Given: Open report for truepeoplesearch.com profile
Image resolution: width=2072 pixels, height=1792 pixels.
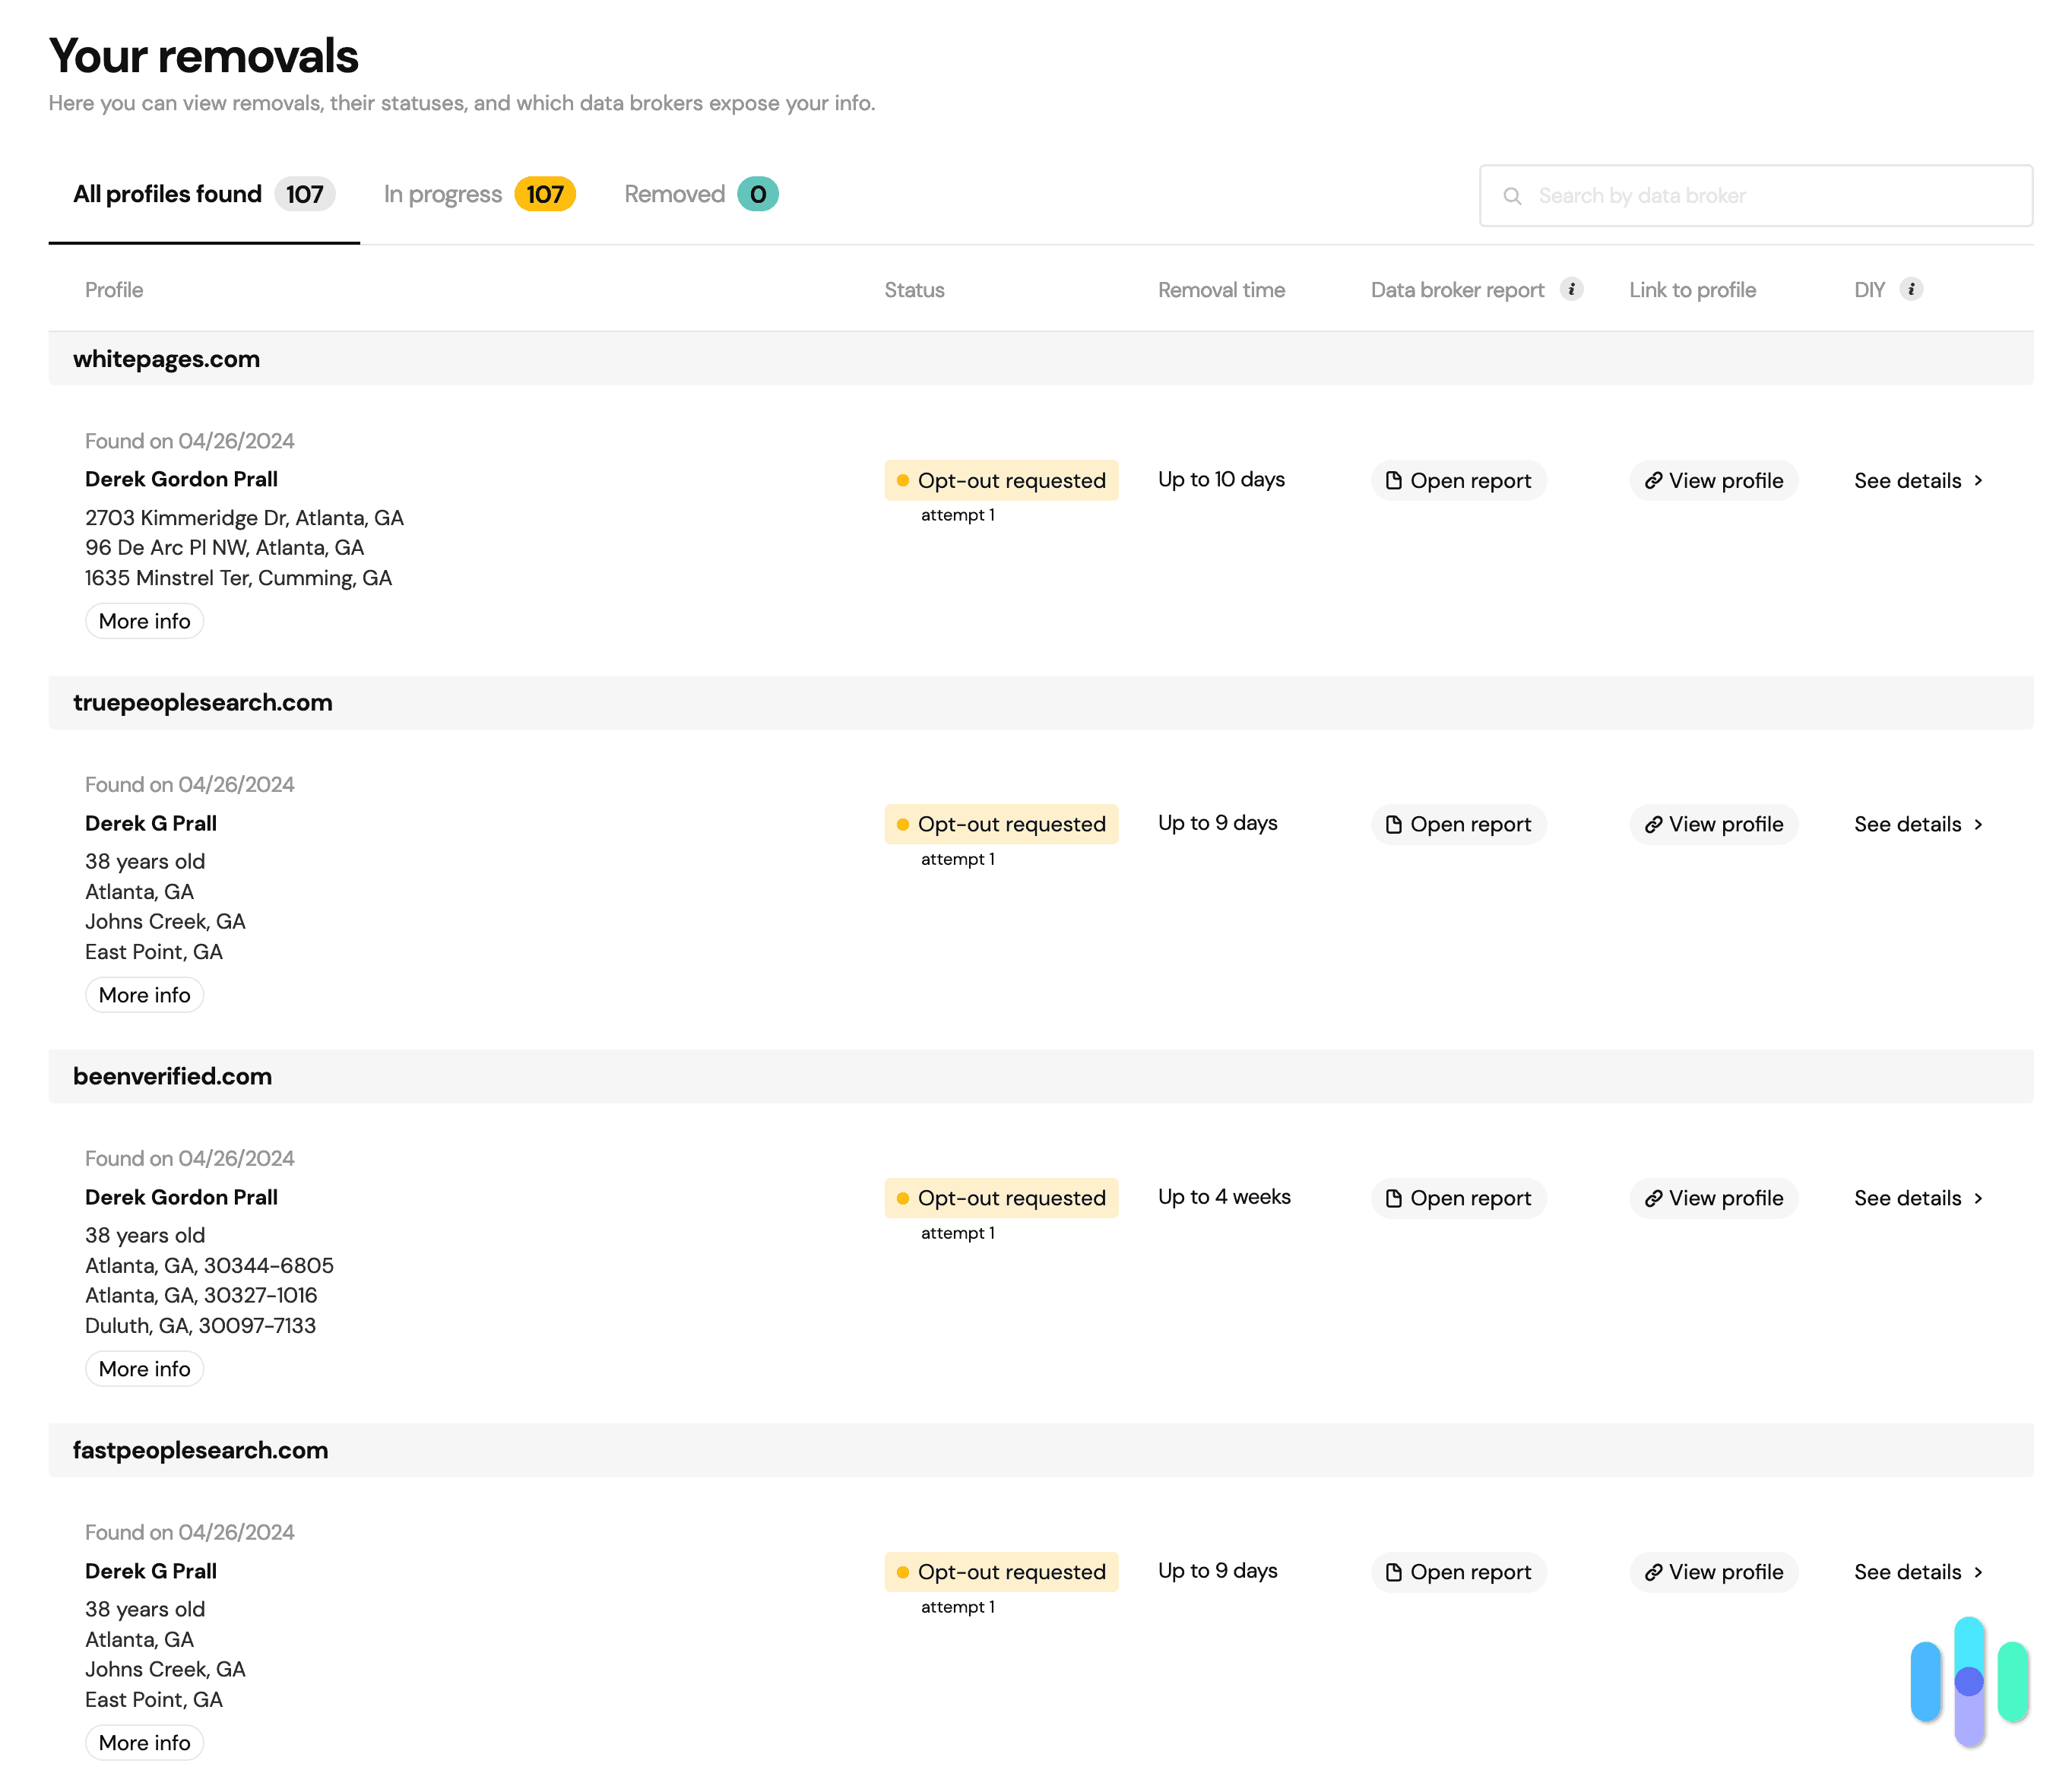Looking at the screenshot, I should click(x=1459, y=825).
